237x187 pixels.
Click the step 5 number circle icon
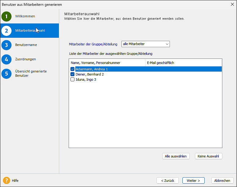(x=6, y=73)
